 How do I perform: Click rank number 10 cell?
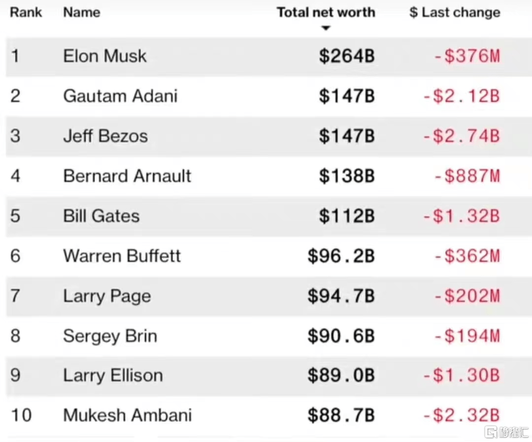pos(21,416)
